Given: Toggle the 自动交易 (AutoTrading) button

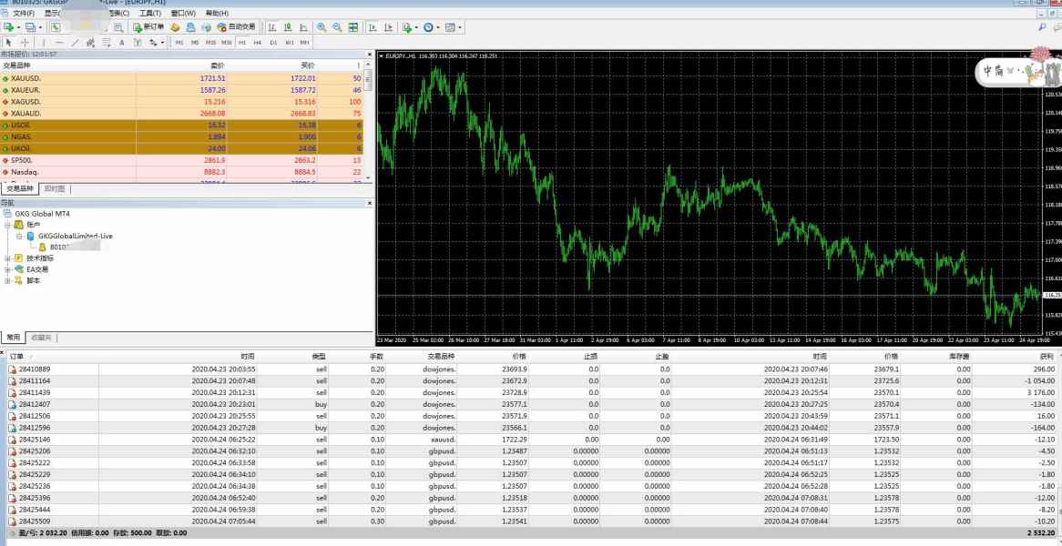Looking at the screenshot, I should pos(236,27).
